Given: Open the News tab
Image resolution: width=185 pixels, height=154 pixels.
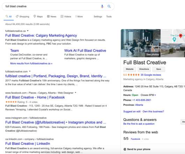Looking at the screenshot, I should (52, 16).
